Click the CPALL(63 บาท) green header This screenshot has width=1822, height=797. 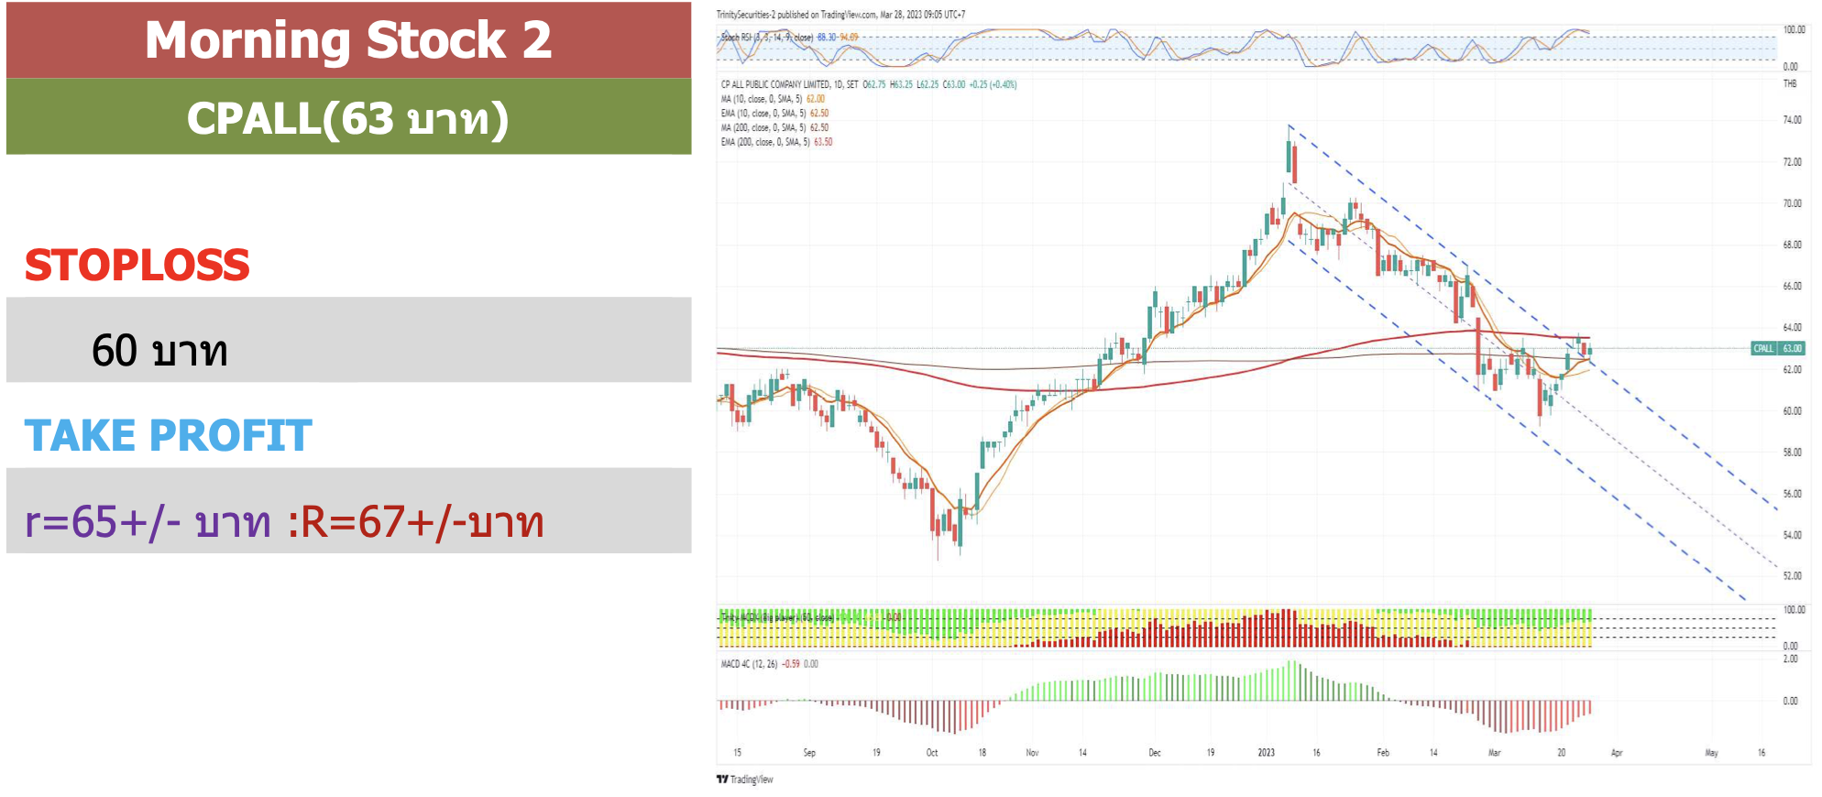tap(348, 116)
